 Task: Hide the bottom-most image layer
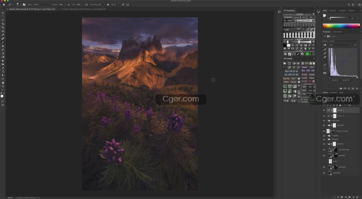tap(324, 173)
